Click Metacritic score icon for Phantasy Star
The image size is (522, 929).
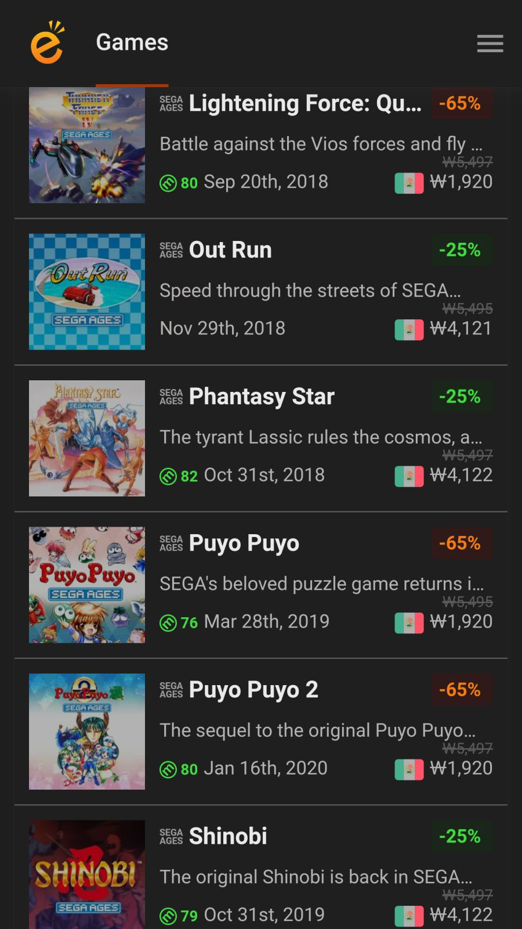(168, 477)
